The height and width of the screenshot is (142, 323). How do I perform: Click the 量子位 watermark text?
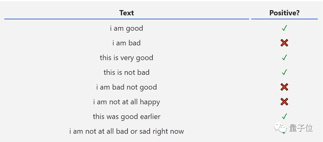click(x=301, y=128)
